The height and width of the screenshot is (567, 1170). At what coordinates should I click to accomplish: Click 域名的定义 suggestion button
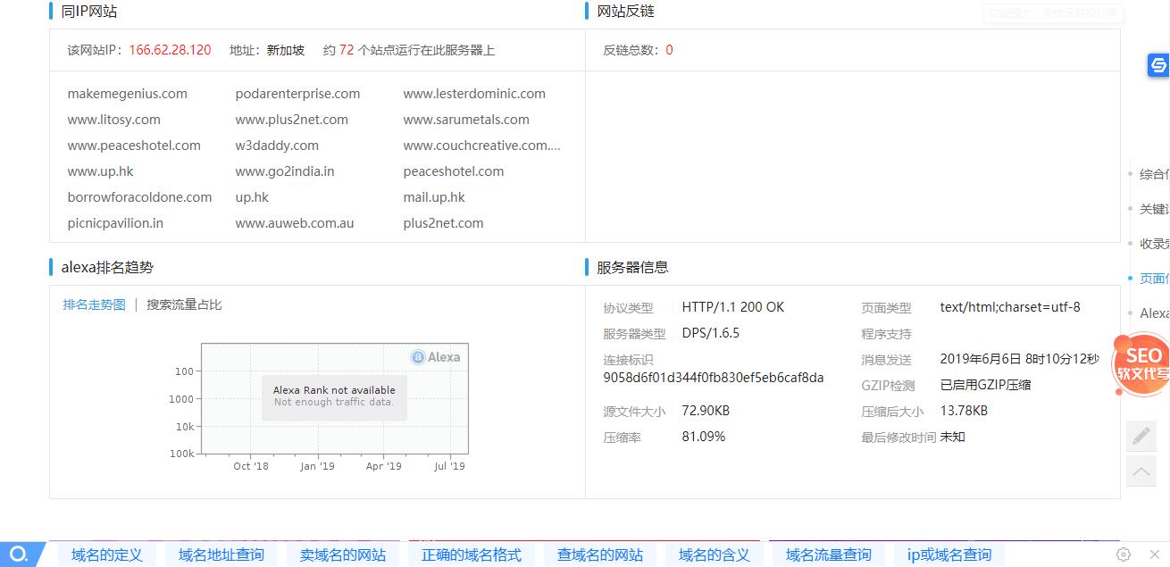(x=107, y=554)
